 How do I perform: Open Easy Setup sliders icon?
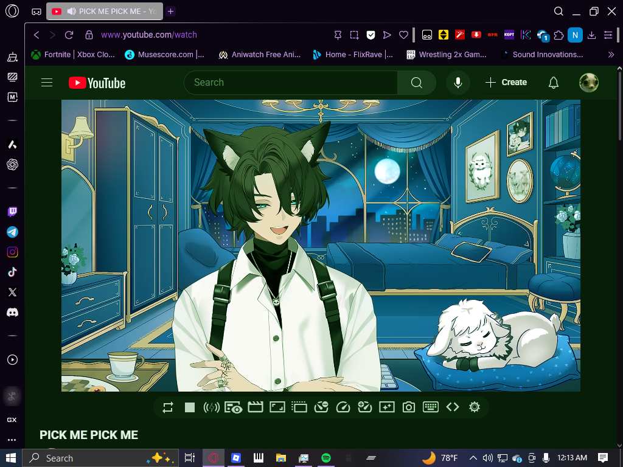[608, 35]
